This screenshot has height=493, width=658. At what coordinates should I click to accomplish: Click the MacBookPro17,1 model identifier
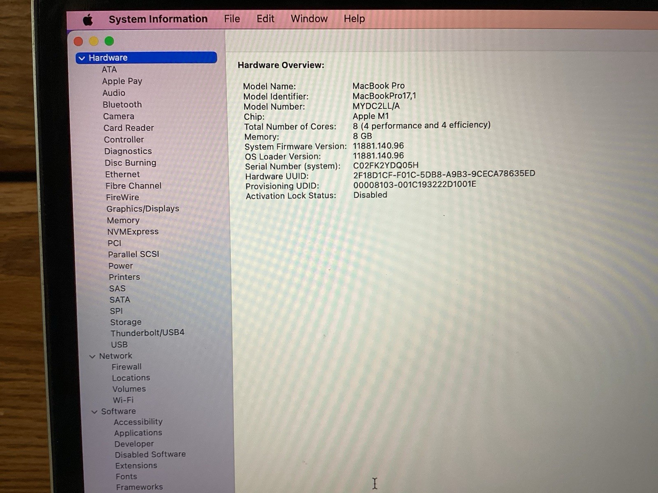pos(384,96)
